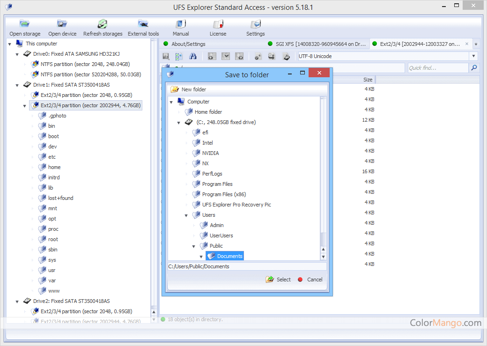
Task: Switch to the About/Settings tab
Action: [188, 44]
